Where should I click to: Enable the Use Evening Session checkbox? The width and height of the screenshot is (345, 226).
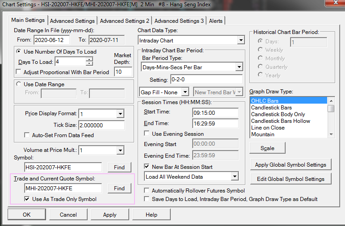click(147, 134)
